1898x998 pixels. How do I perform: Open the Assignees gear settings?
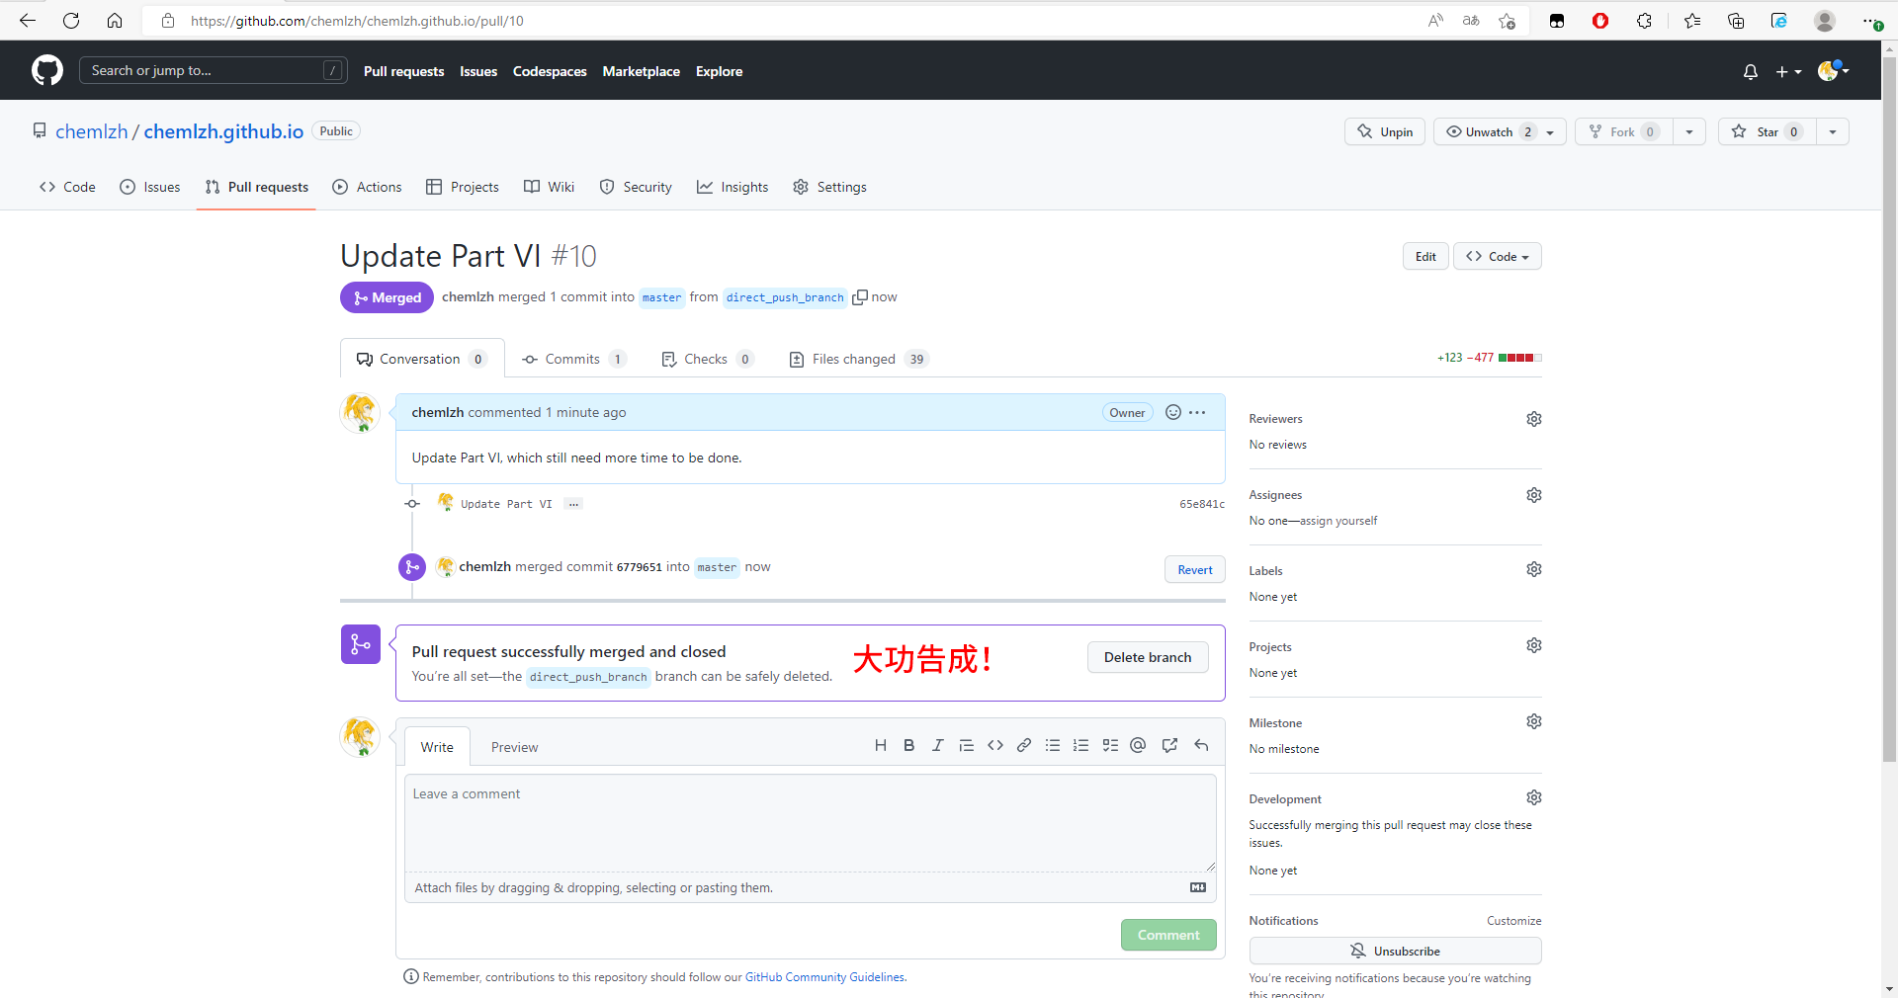click(1533, 495)
